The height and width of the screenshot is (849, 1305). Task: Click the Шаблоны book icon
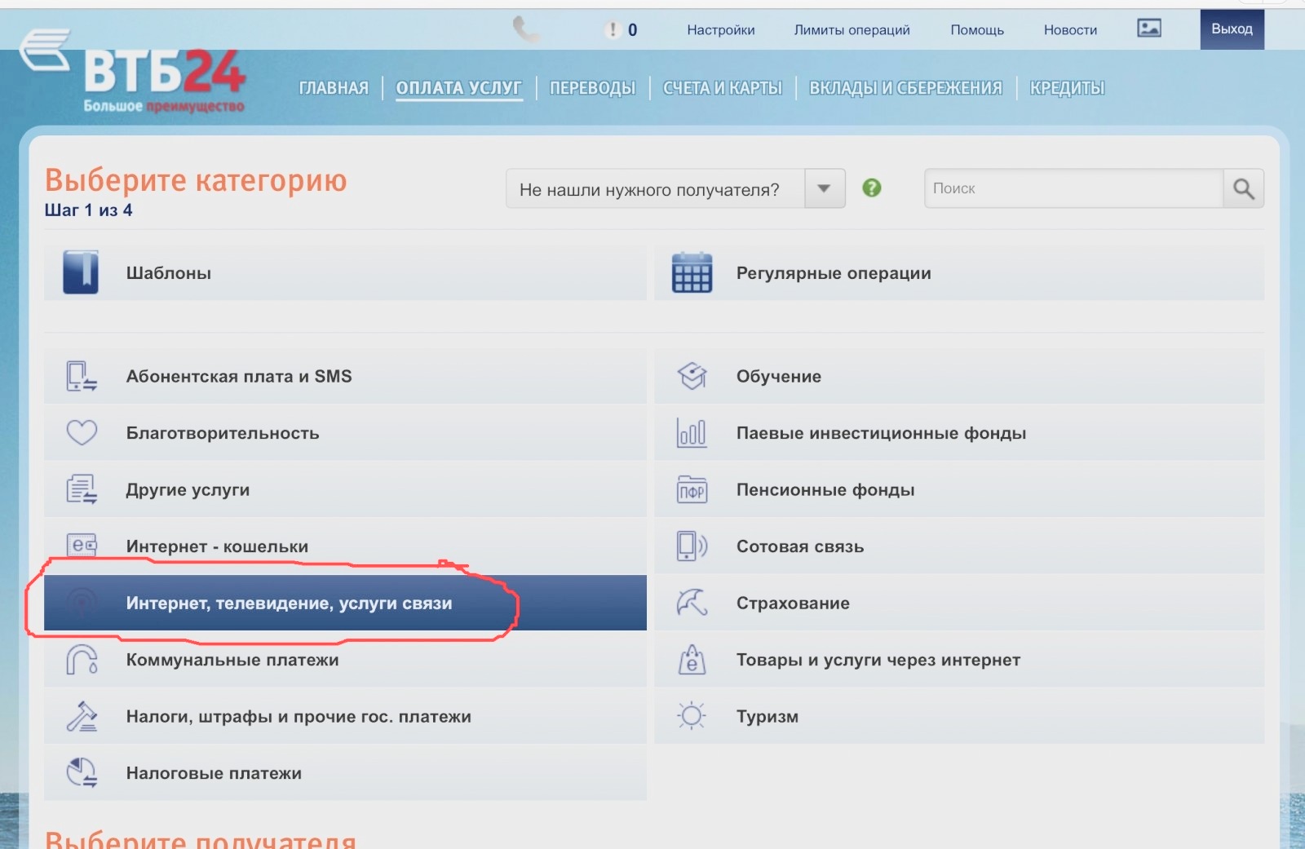[81, 272]
